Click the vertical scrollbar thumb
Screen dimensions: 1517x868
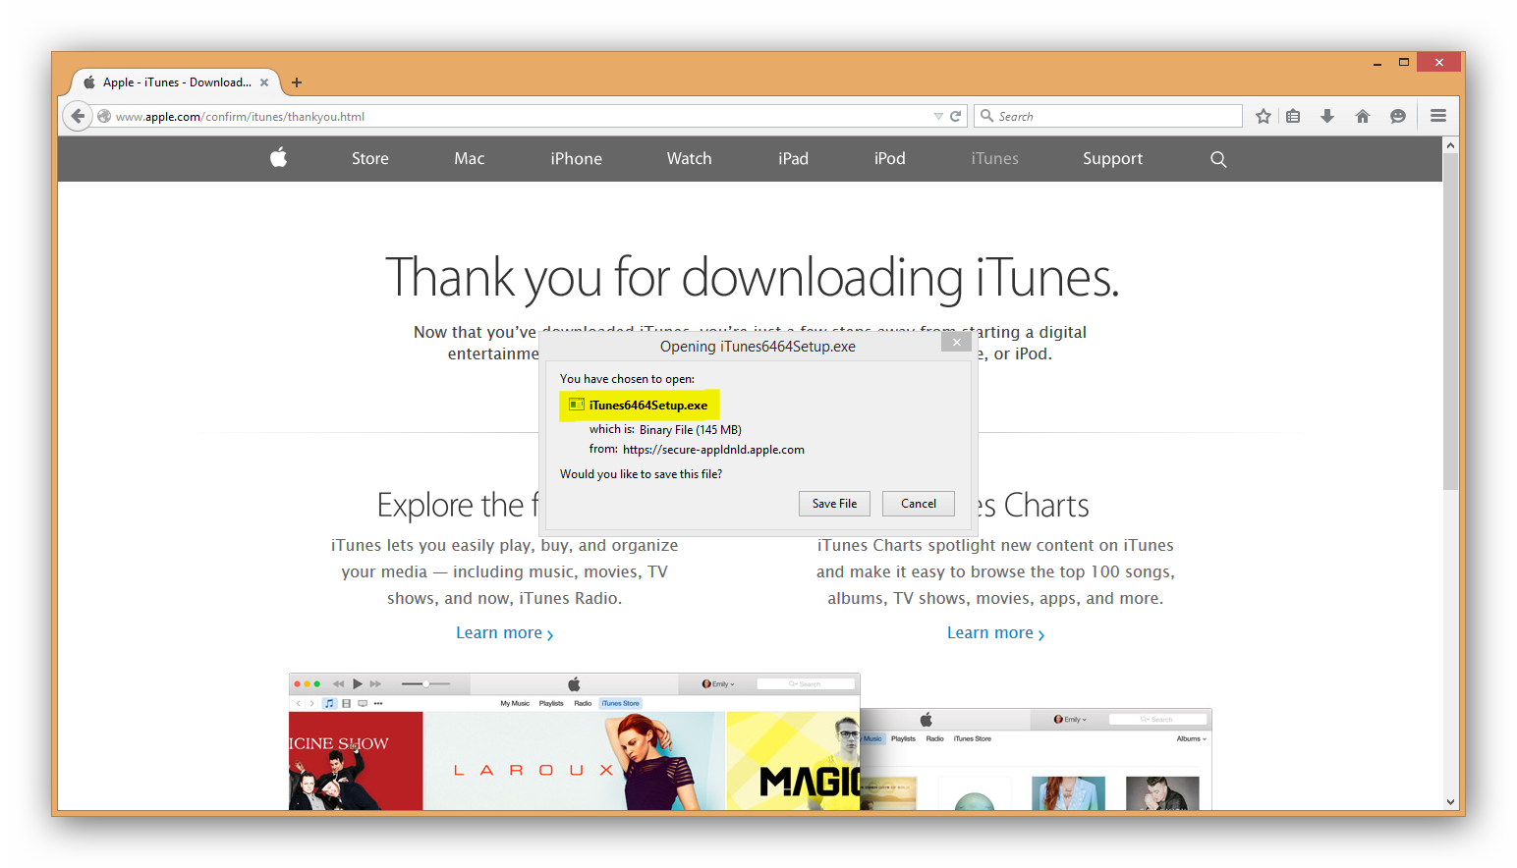click(x=1450, y=321)
